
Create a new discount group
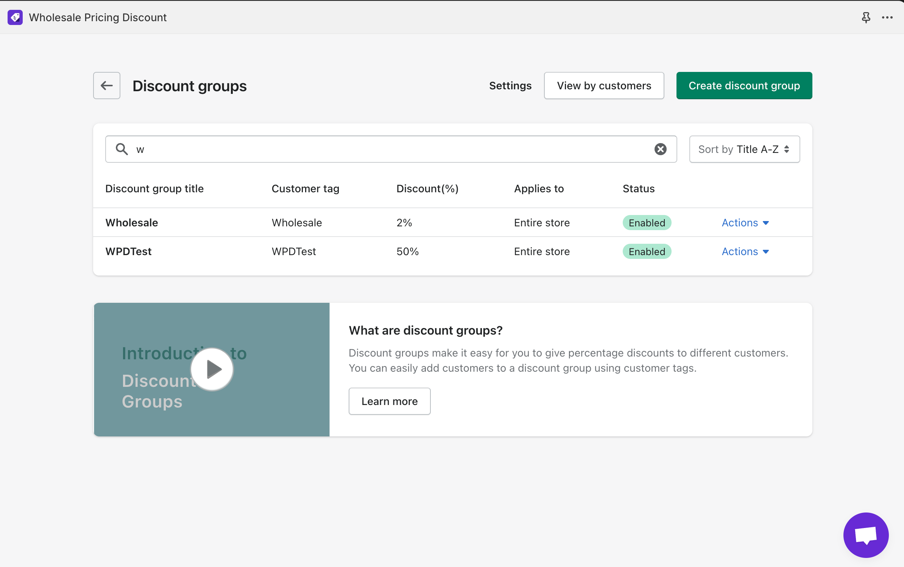click(x=744, y=86)
